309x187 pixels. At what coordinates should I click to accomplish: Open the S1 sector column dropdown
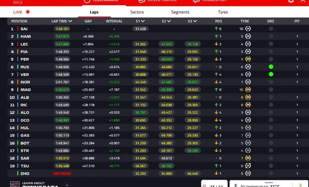click(143, 21)
